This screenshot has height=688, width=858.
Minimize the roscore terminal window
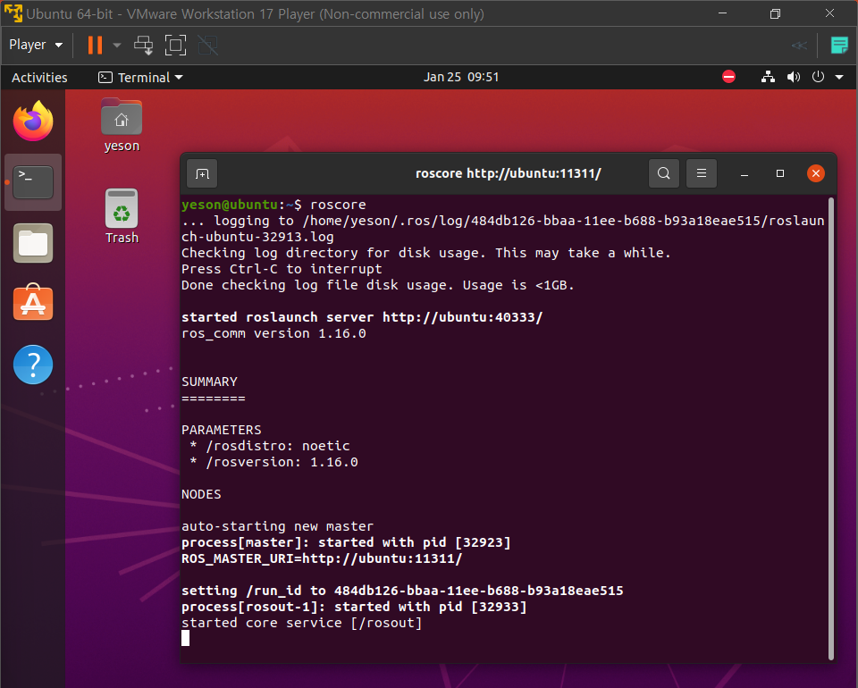[x=744, y=174]
